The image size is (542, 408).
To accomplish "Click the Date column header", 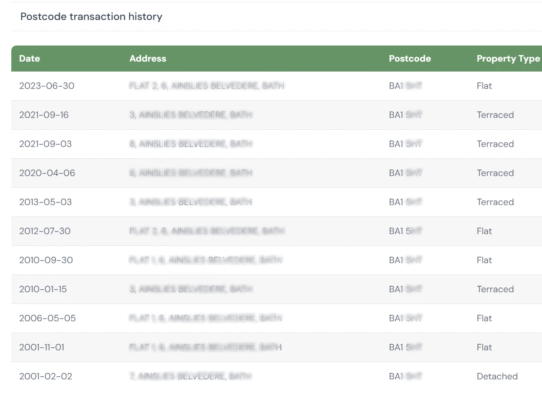I will (x=30, y=59).
